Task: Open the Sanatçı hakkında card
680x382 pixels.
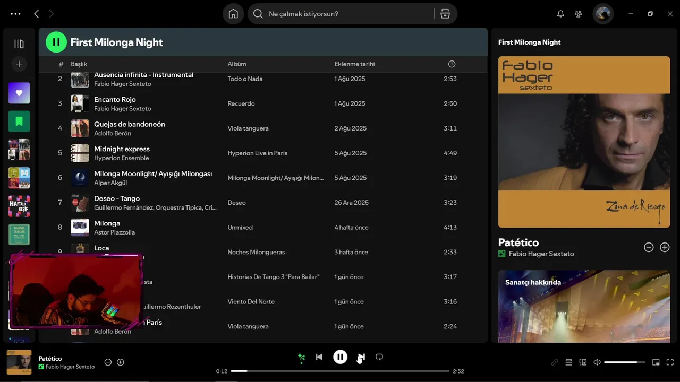Action: pyautogui.click(x=584, y=306)
